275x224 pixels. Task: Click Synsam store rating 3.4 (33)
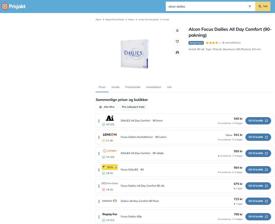coord(108,157)
